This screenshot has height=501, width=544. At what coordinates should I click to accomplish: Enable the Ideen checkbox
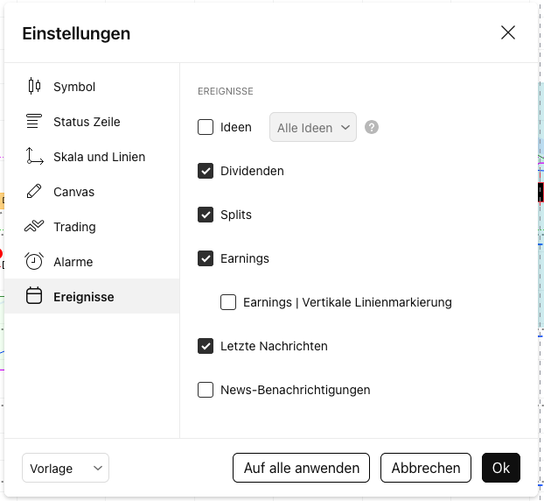[x=206, y=127]
